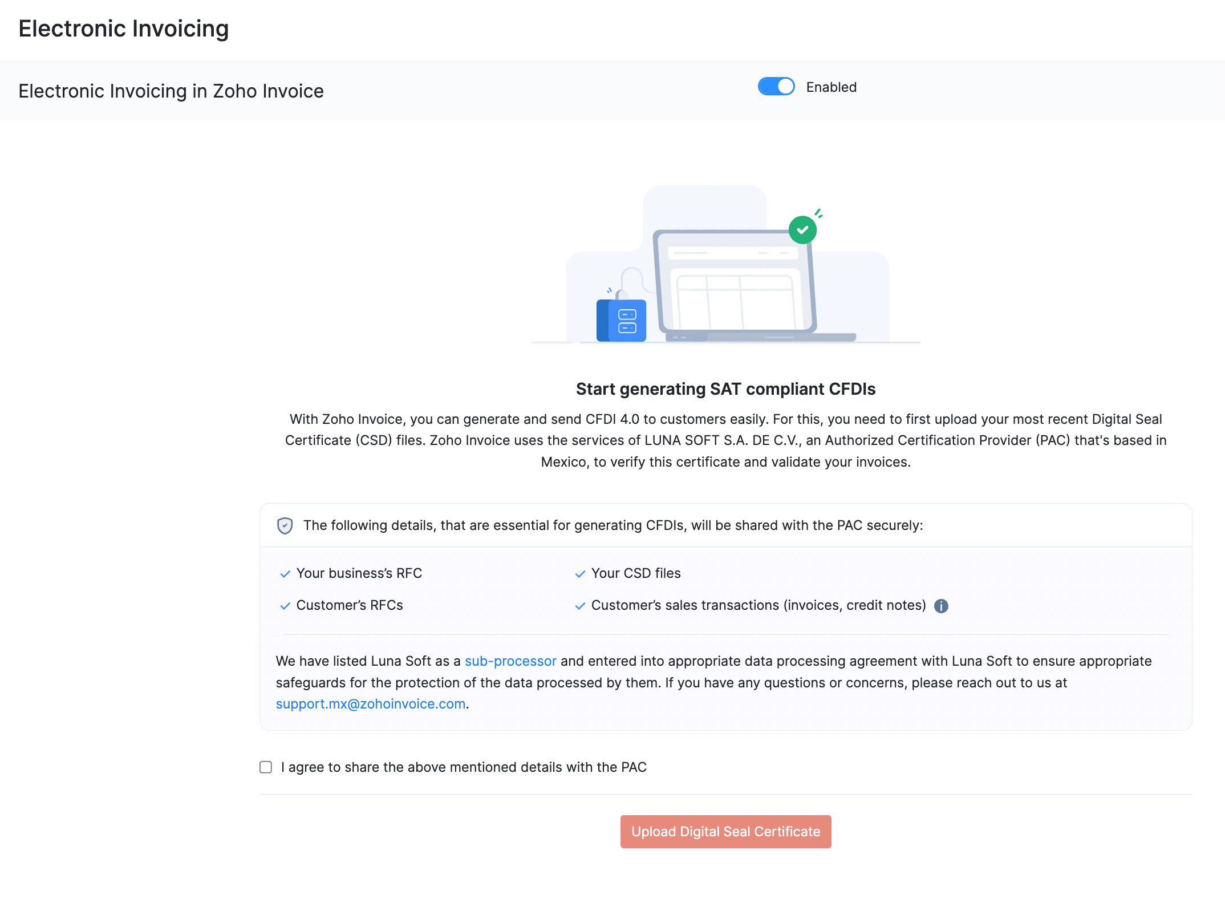Click the 'I agree to share' label text
Viewport: 1225px width, 915px height.
(464, 767)
